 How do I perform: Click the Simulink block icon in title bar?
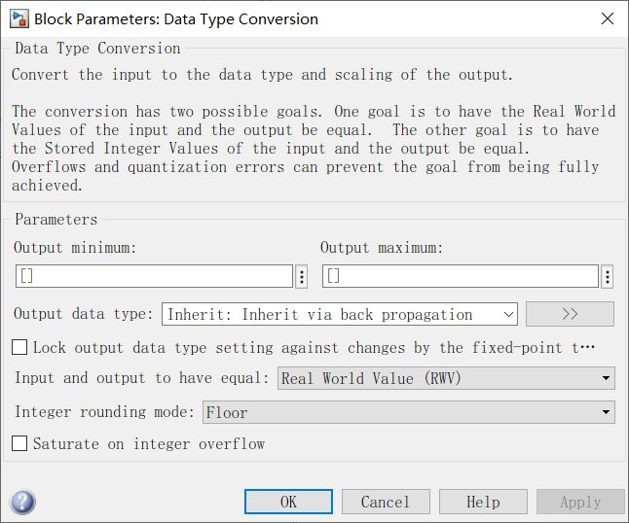click(x=19, y=19)
